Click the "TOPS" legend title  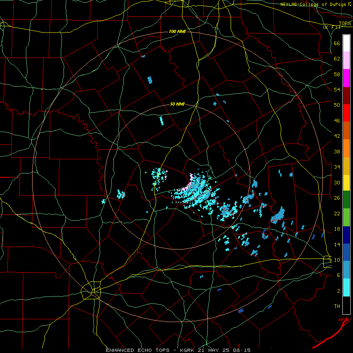click(345, 24)
